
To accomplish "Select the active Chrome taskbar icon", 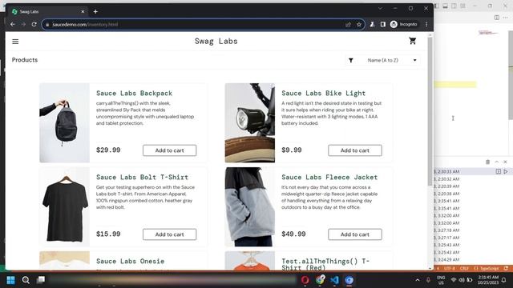I will [349, 280].
